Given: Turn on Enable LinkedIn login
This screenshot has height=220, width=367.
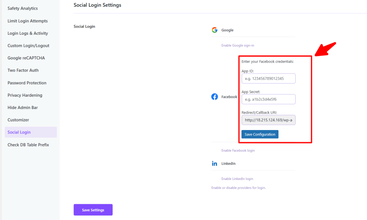Looking at the screenshot, I should point(237,179).
